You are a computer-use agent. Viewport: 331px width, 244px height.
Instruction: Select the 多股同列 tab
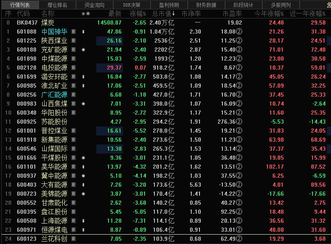(x=281, y=5)
